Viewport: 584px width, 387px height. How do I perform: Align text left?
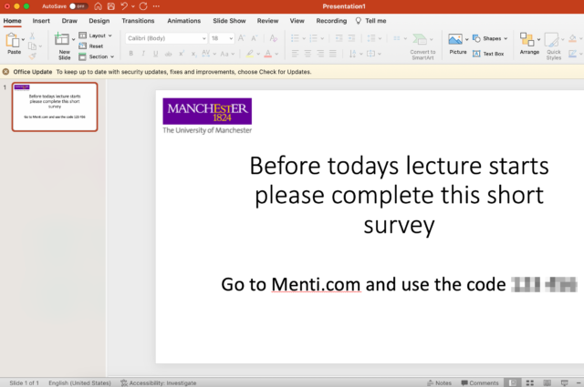click(295, 54)
